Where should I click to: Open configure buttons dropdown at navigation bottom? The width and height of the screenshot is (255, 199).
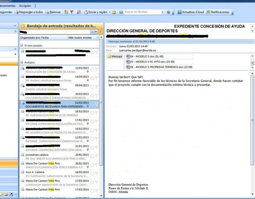click(16, 194)
